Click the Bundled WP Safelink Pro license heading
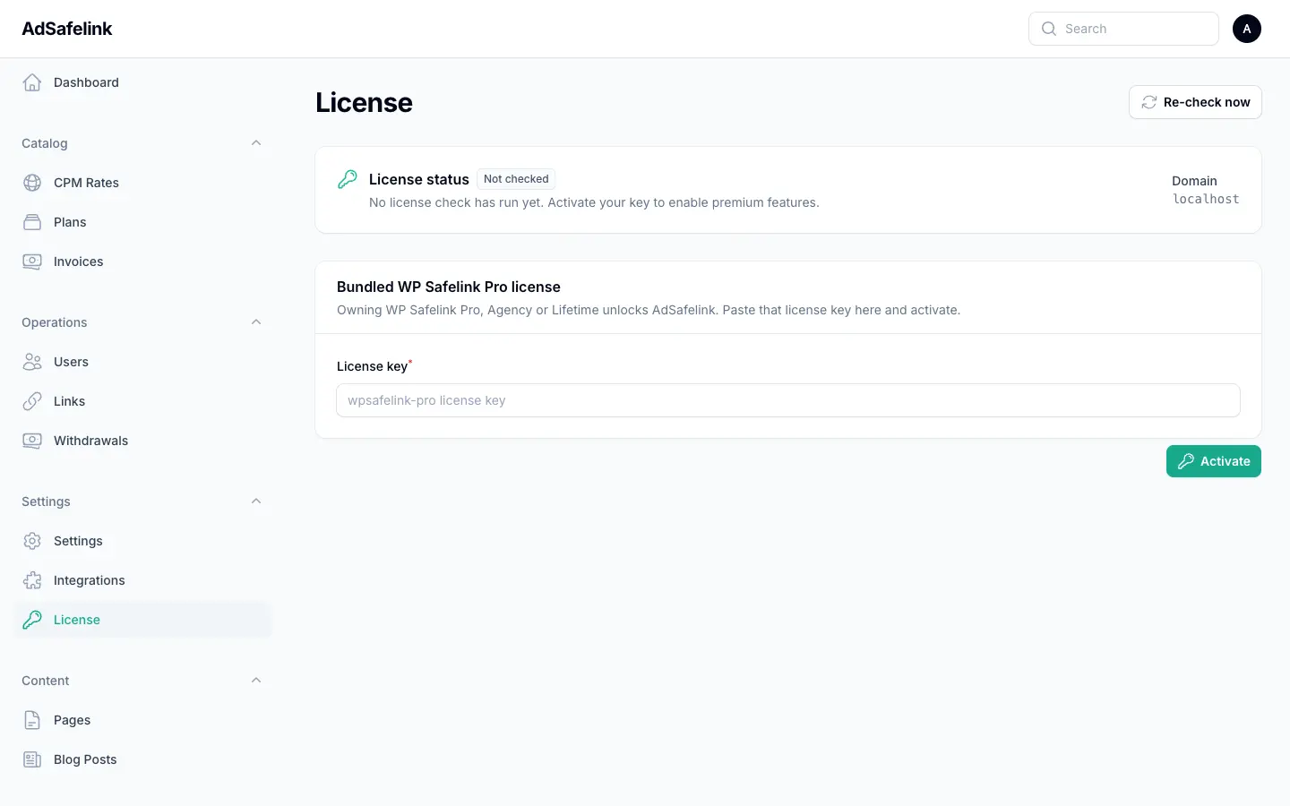Screen dimensions: 1290x806 point(449,287)
